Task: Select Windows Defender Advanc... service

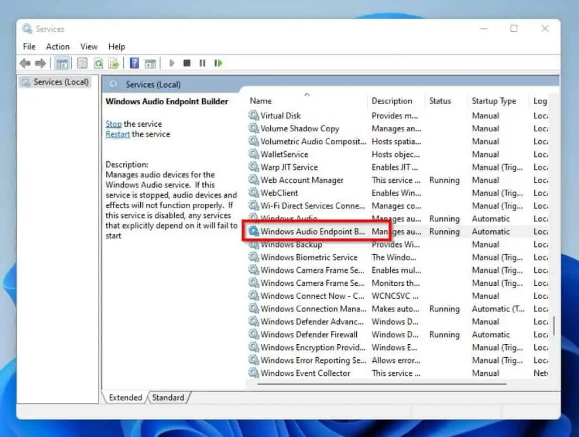Action: point(312,322)
